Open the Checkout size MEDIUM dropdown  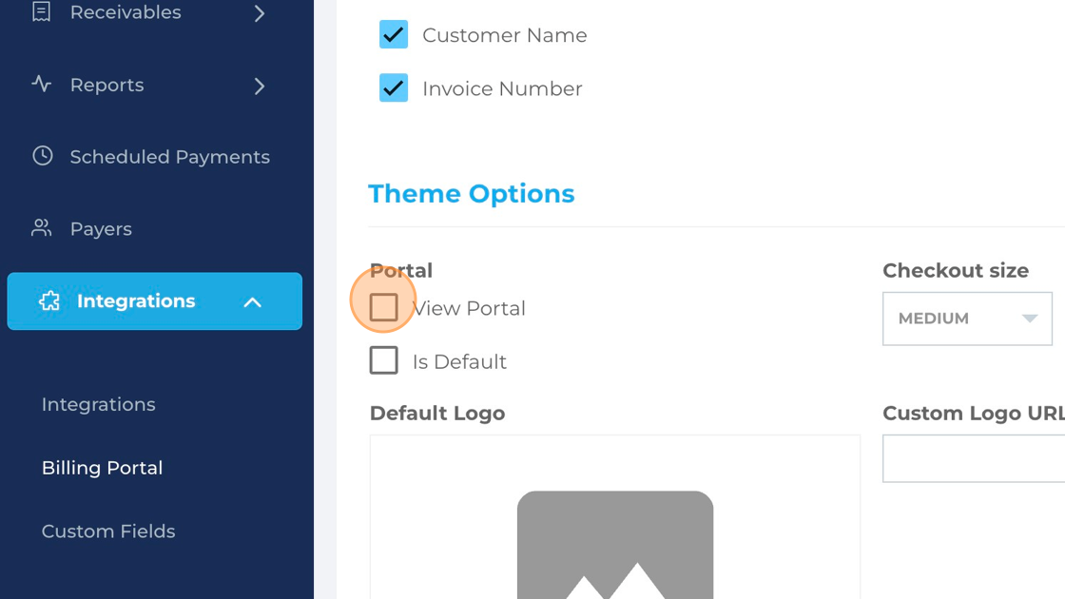click(x=967, y=319)
